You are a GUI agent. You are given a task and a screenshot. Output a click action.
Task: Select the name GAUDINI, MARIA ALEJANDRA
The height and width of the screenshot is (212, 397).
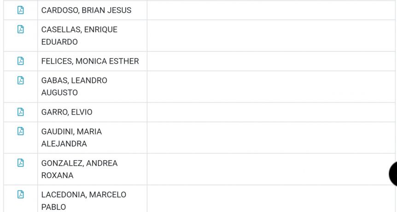coord(71,138)
